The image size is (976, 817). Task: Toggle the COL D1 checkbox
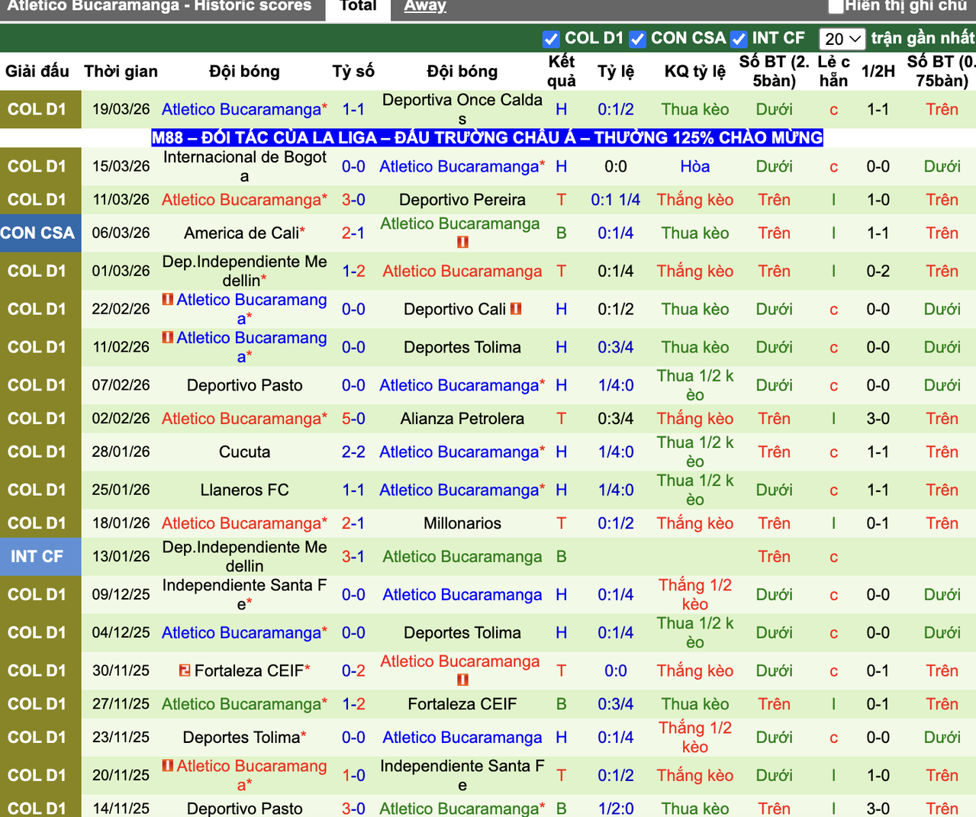[x=551, y=39]
